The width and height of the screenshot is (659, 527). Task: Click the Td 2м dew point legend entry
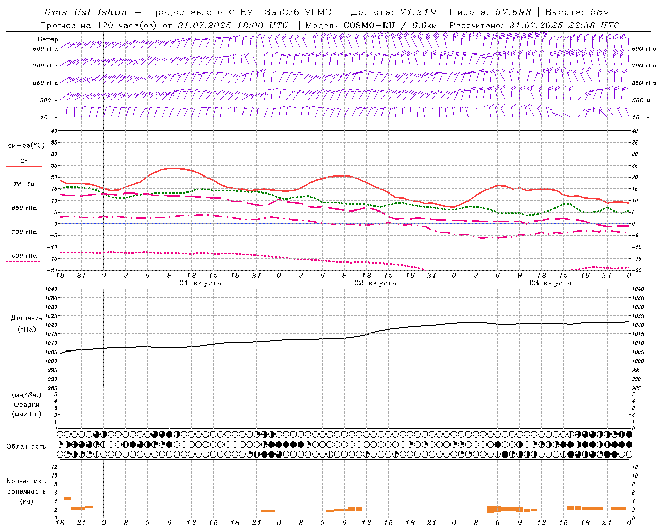pos(24,184)
